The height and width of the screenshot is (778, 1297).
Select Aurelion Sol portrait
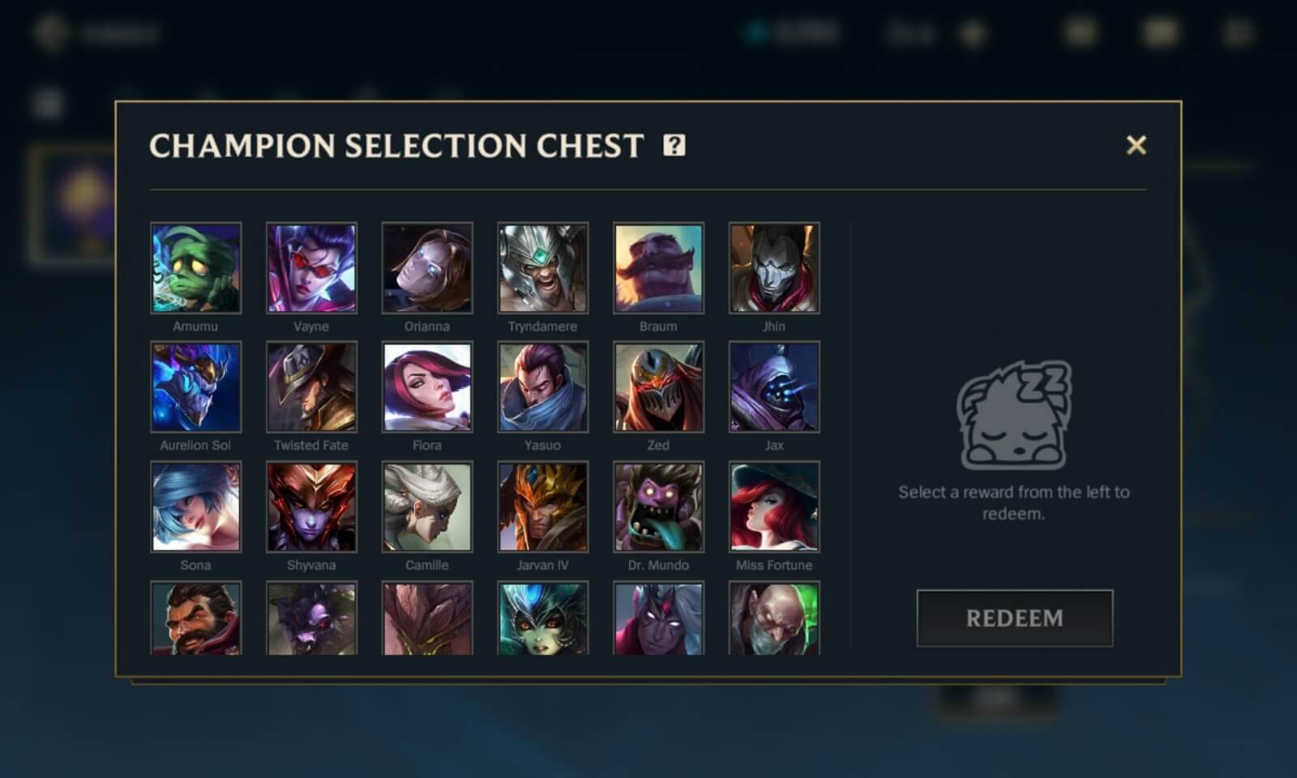(x=195, y=387)
